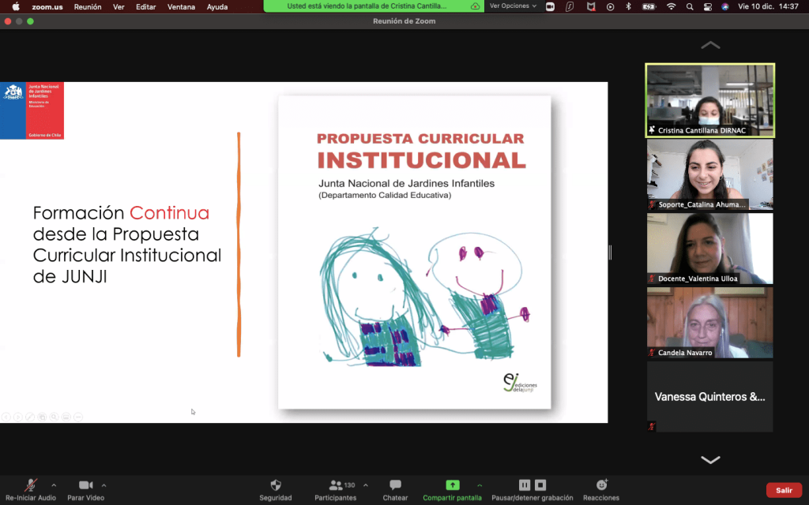This screenshot has height=505, width=809.
Task: Open the Ventana menu
Action: pos(181,6)
